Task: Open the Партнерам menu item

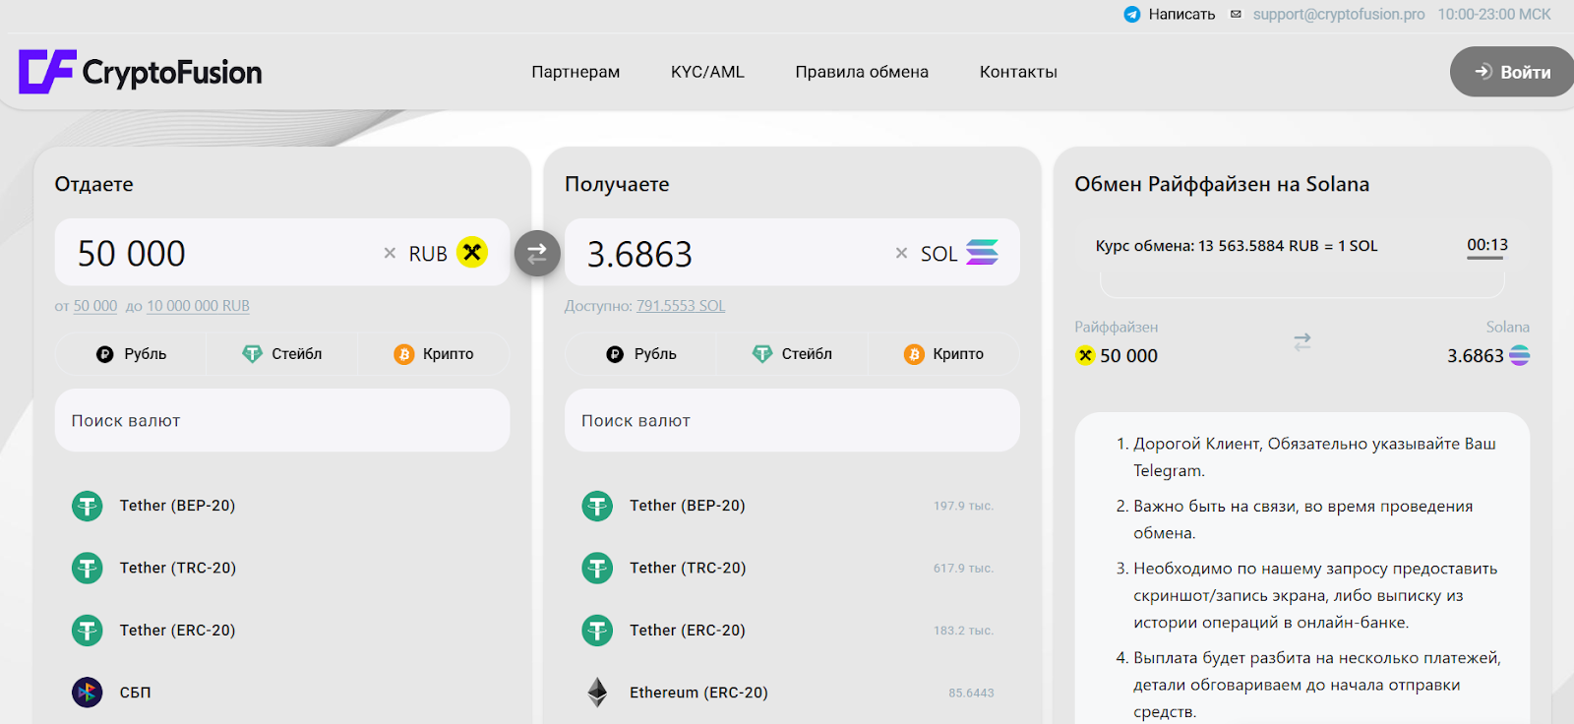Action: (575, 72)
